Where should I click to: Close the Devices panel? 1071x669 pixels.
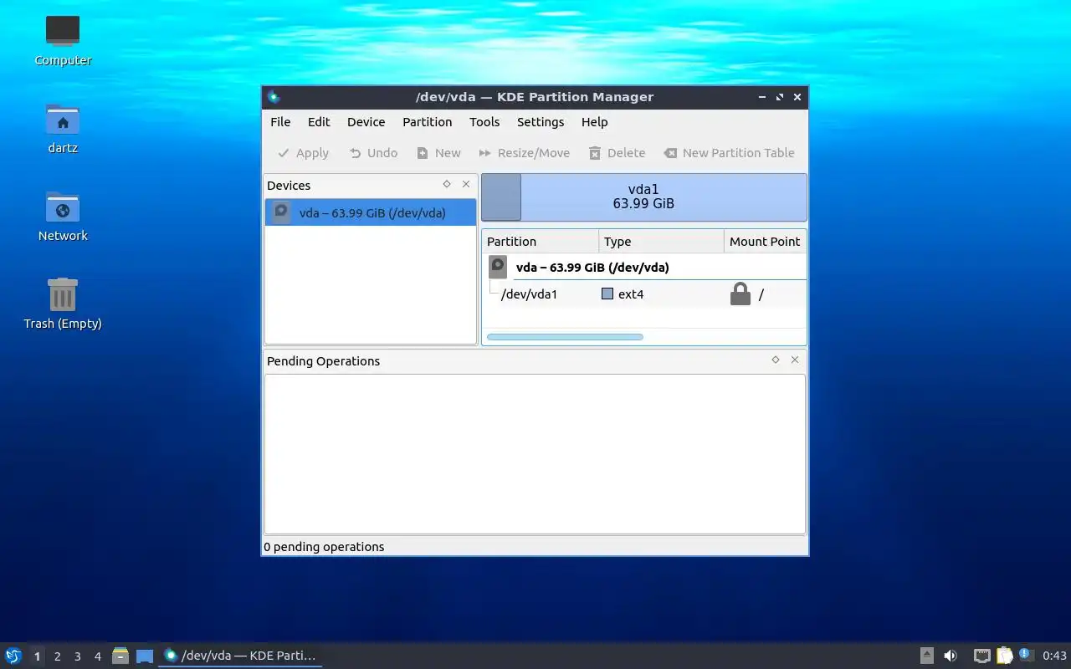coord(466,184)
